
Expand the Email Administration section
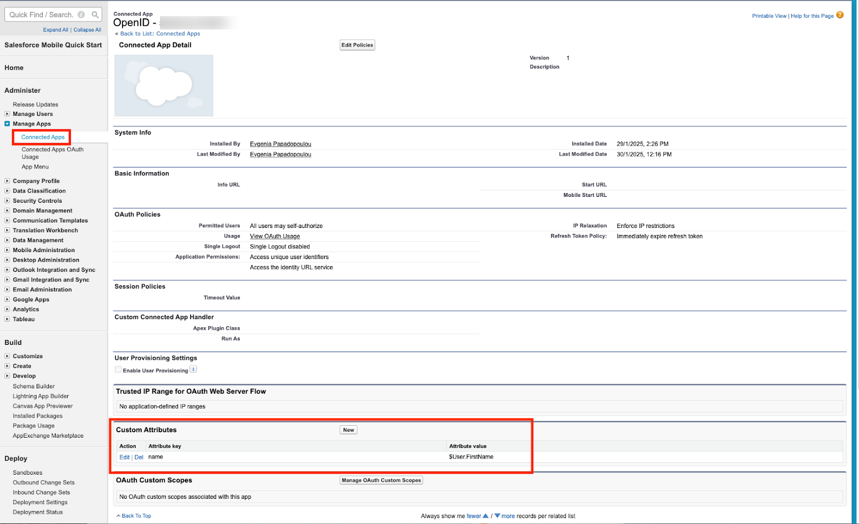tap(7, 289)
